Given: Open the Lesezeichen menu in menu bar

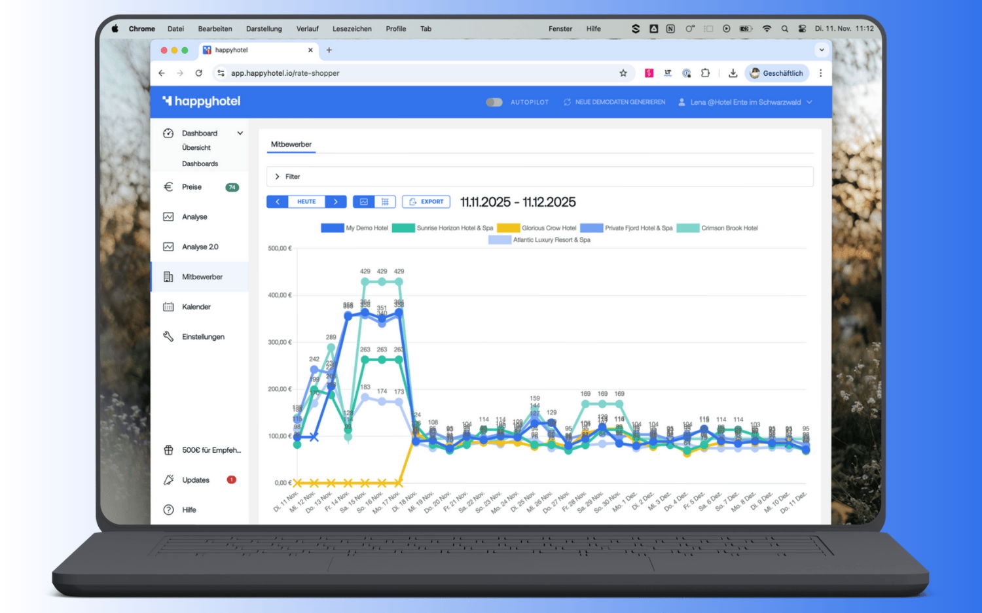Looking at the screenshot, I should click(x=352, y=29).
